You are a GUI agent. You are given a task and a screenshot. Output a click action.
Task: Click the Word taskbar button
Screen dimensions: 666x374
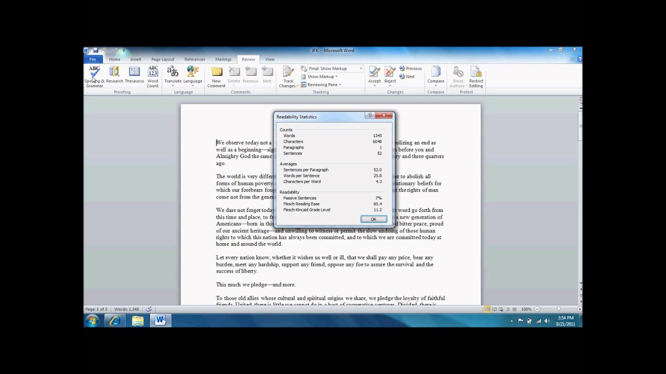tap(160, 321)
